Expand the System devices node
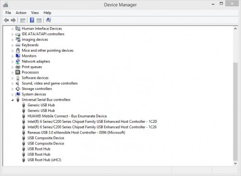 pos(13,95)
